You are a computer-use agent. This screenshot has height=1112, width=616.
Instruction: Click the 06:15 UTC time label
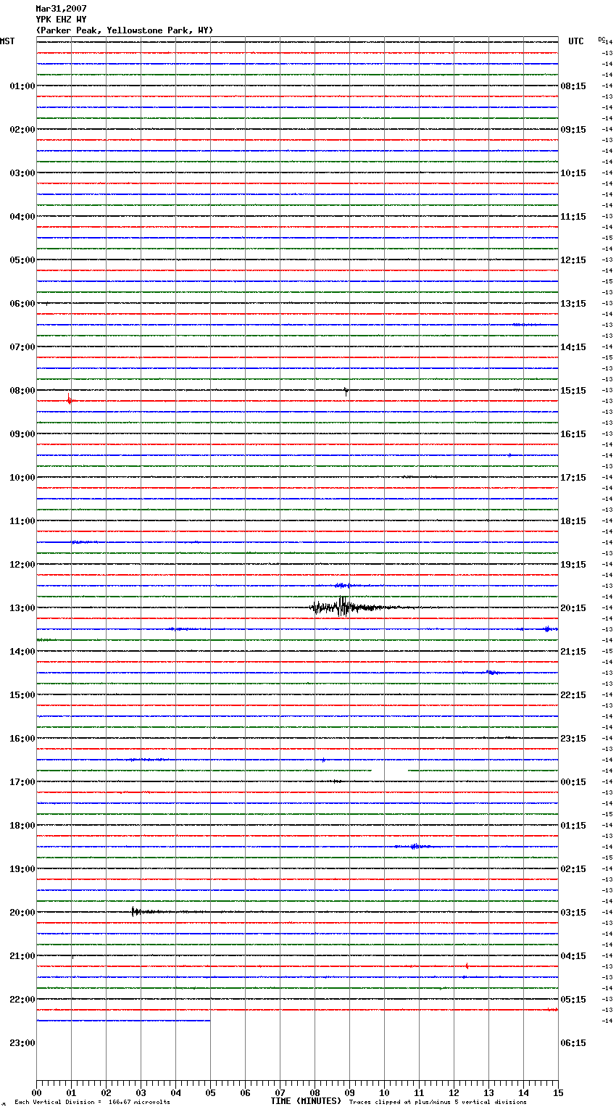573,1043
